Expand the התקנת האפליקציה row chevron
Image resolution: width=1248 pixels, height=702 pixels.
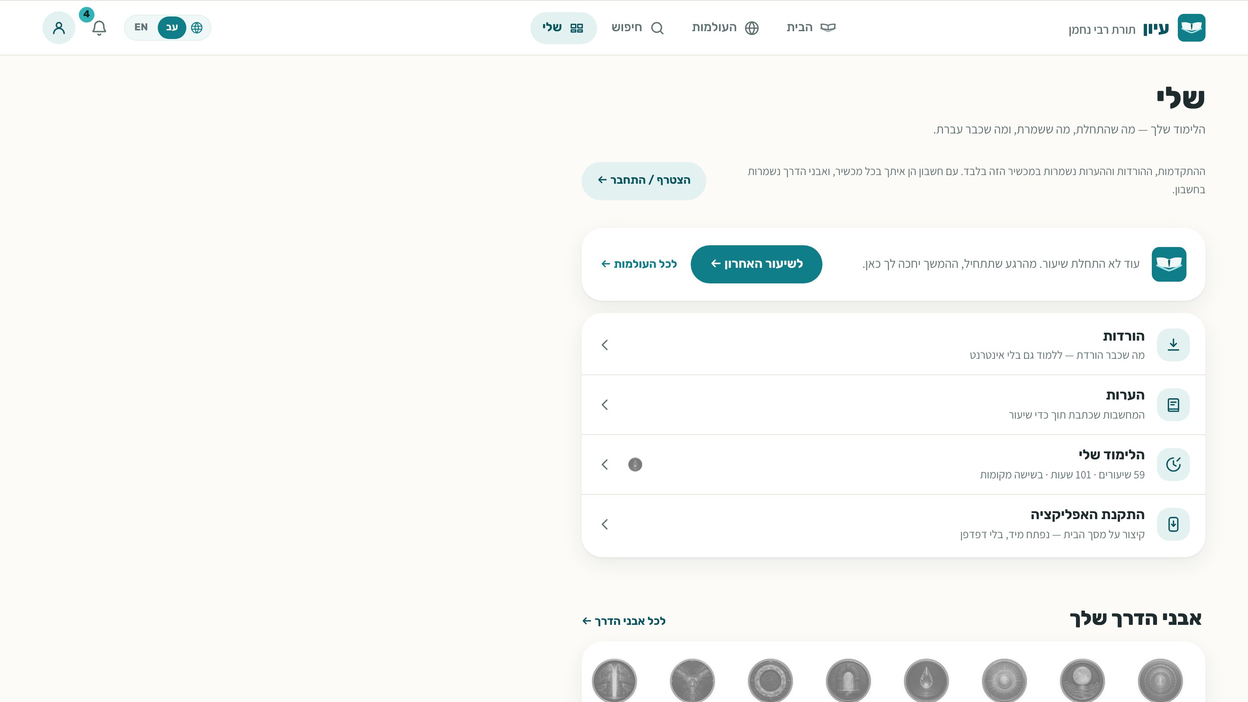point(604,524)
